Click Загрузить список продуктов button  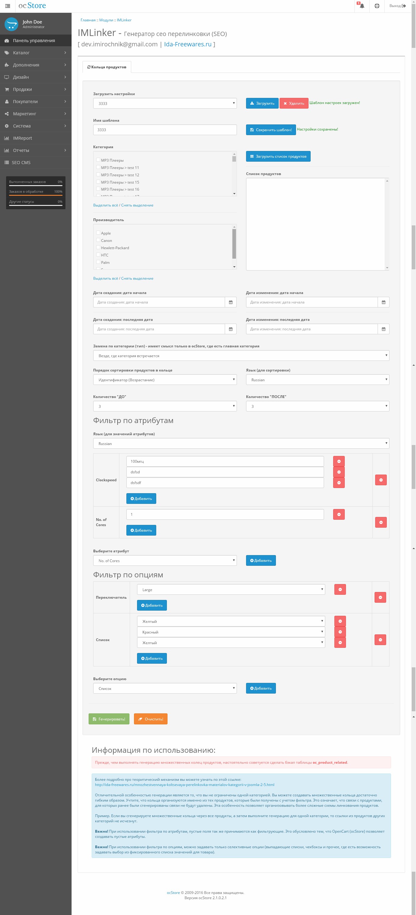click(x=278, y=156)
